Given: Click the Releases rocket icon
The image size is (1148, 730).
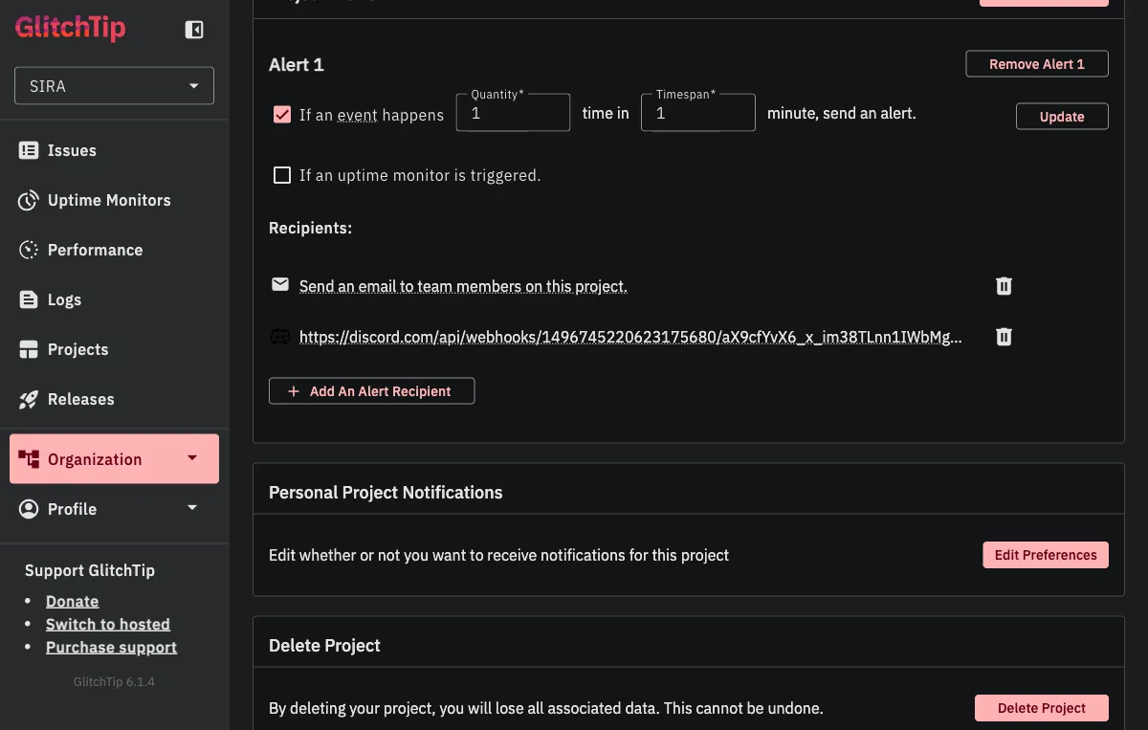Looking at the screenshot, I should click(x=29, y=399).
